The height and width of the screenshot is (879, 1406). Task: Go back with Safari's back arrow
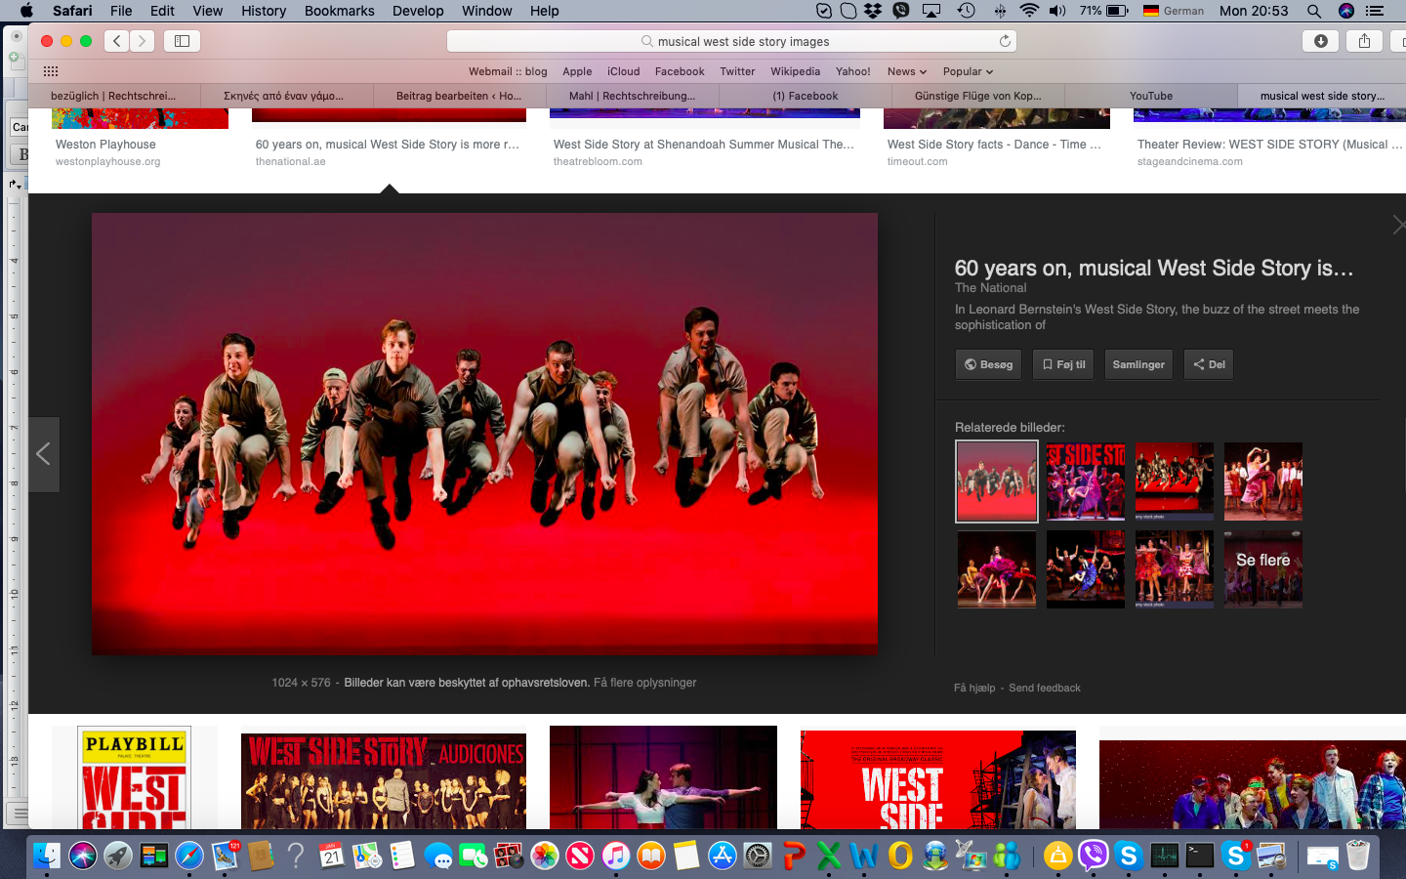117,41
